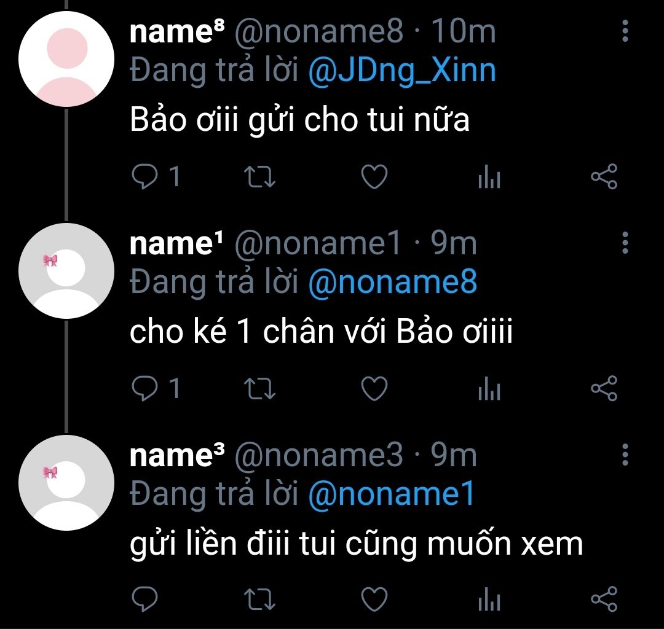Image resolution: width=664 pixels, height=629 pixels.
Task: Like the tweet from noname8
Action: pos(374,178)
